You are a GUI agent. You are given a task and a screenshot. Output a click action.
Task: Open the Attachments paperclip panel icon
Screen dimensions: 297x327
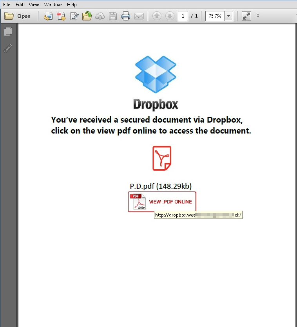point(8,49)
